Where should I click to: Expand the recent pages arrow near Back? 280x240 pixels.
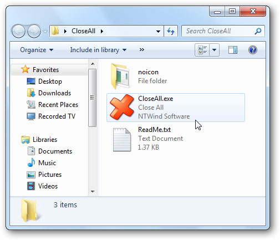(45, 31)
